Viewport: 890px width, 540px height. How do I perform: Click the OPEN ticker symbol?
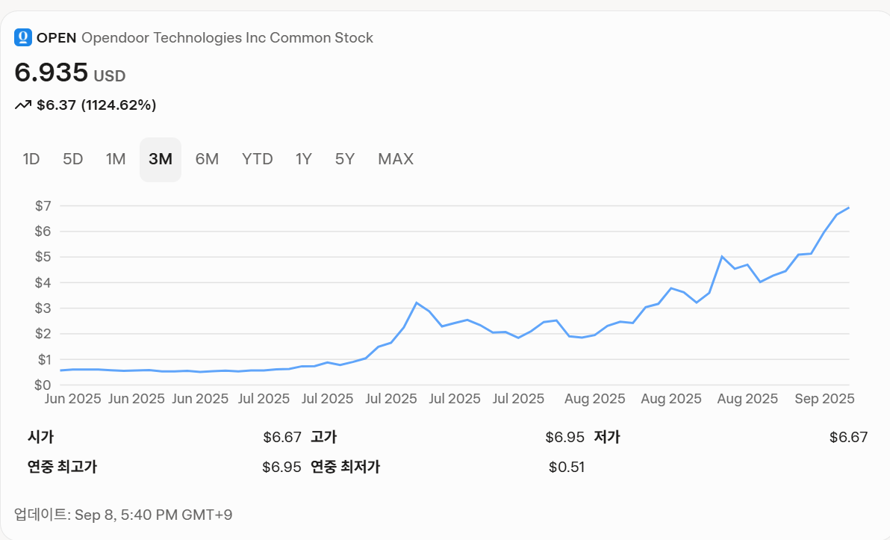(56, 38)
